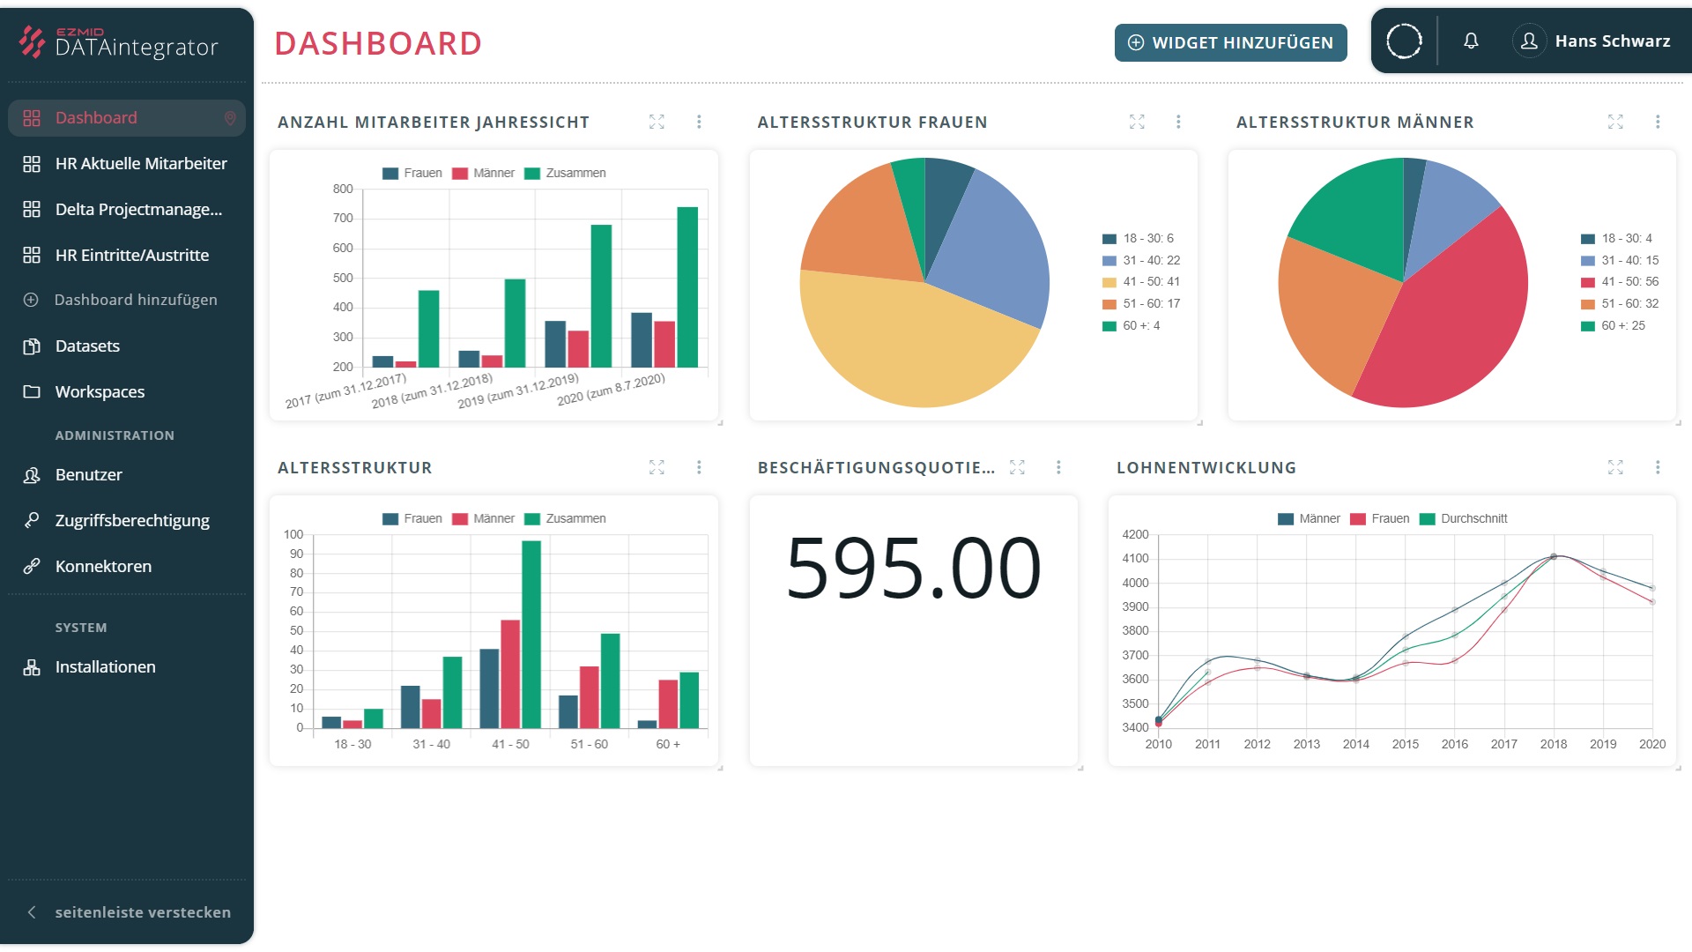Open options menu of Beschäftigungsquotie... widget
This screenshot has height=952, width=1692.
(x=1058, y=467)
